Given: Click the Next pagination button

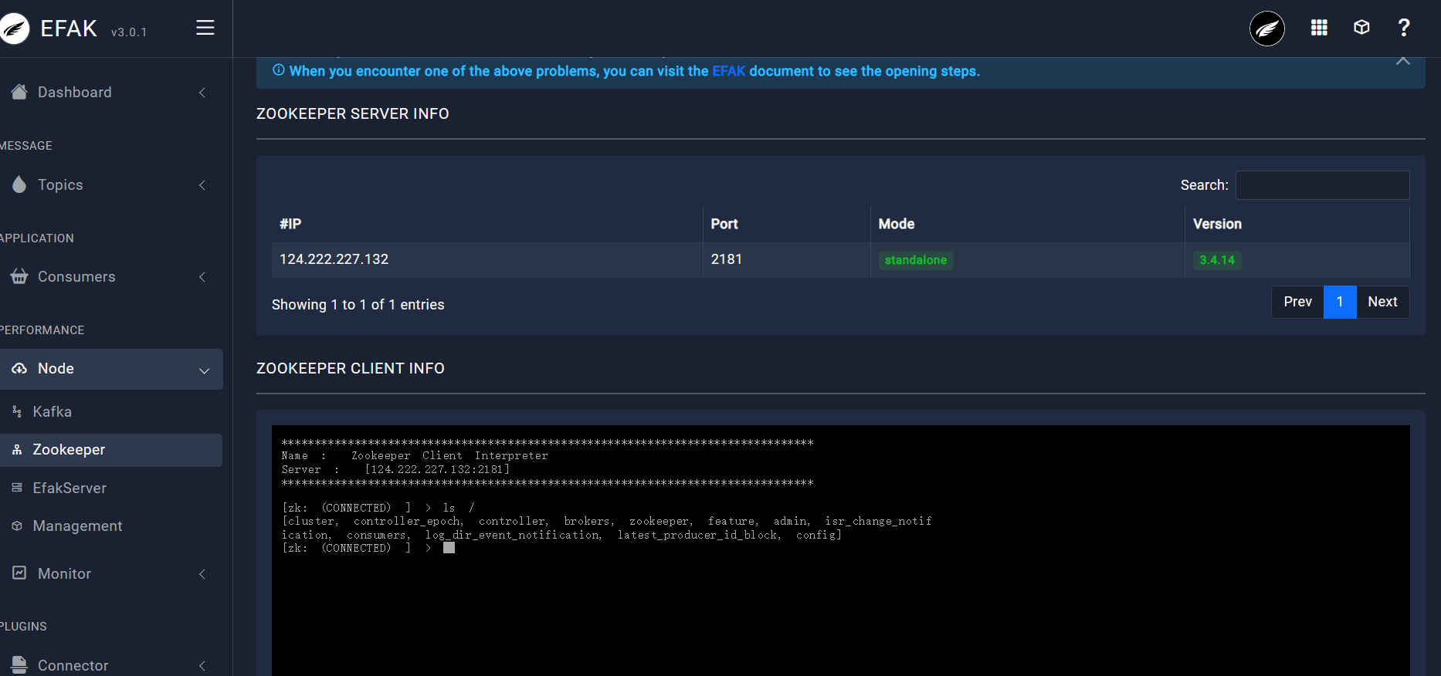Looking at the screenshot, I should point(1382,302).
